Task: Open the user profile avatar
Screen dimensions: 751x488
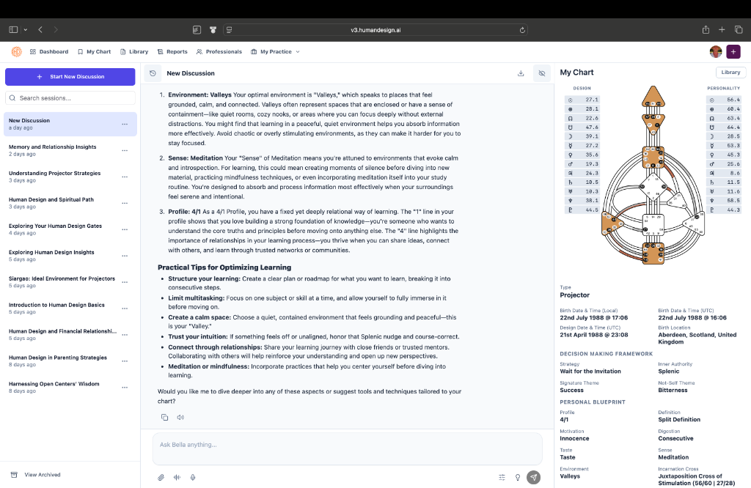Action: coord(716,52)
